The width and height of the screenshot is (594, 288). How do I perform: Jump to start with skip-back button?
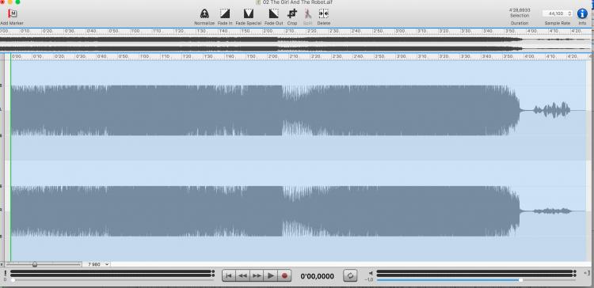pos(228,276)
